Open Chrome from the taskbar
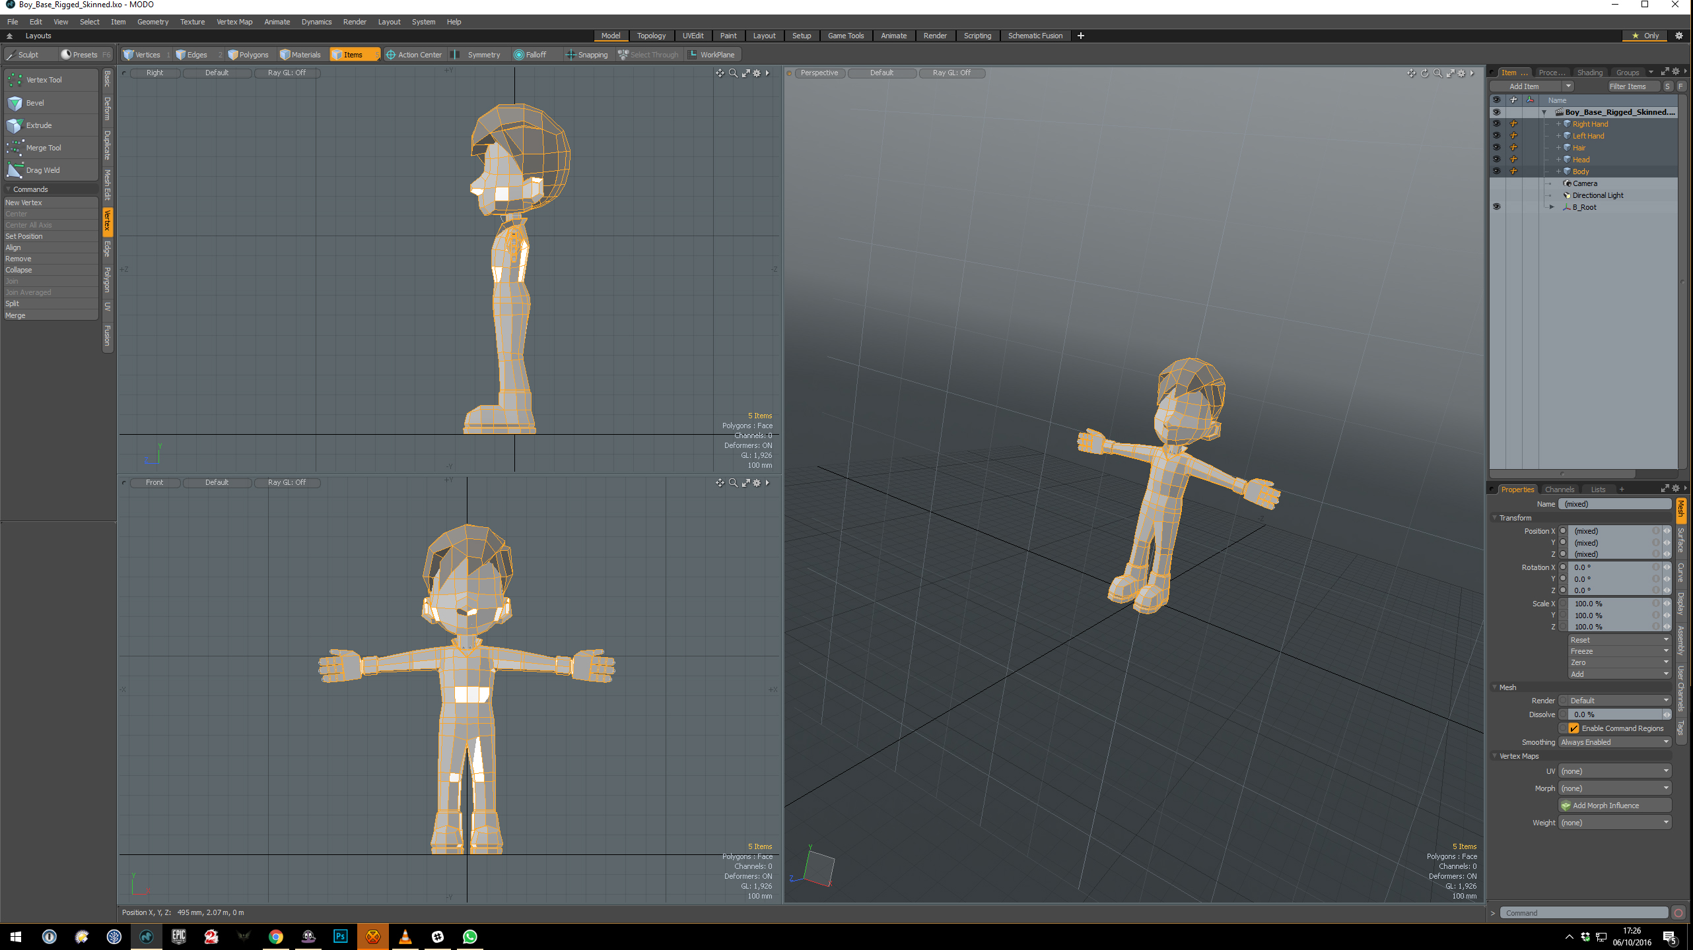 click(x=276, y=936)
